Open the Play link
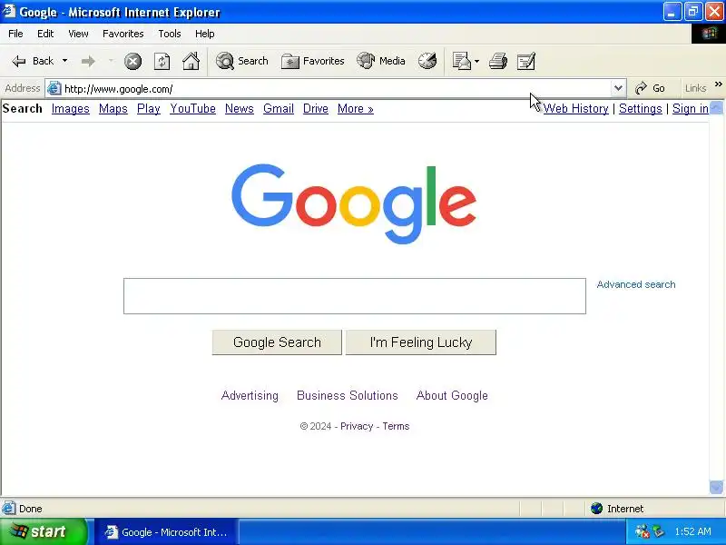Viewport: 726px width, 545px height. 149,108
